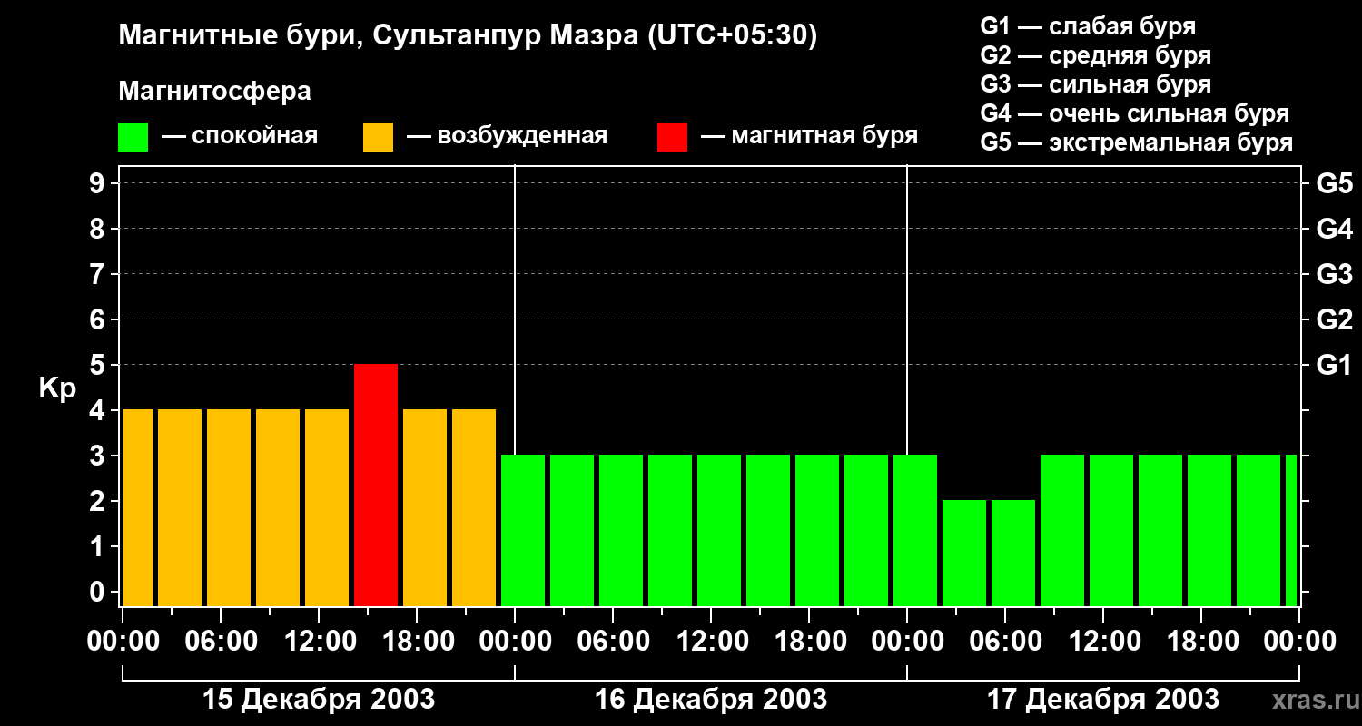Click the '— спокойная' legend label
The image size is (1362, 726).
pyautogui.click(x=240, y=137)
